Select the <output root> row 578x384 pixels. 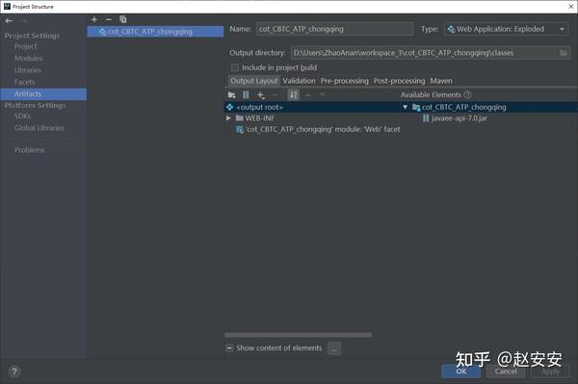[311, 107]
